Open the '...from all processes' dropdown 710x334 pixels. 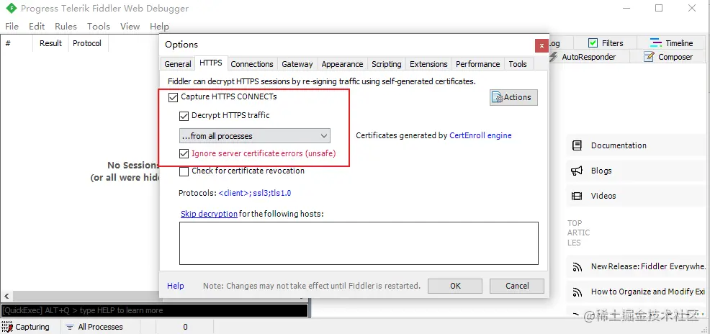coord(254,136)
